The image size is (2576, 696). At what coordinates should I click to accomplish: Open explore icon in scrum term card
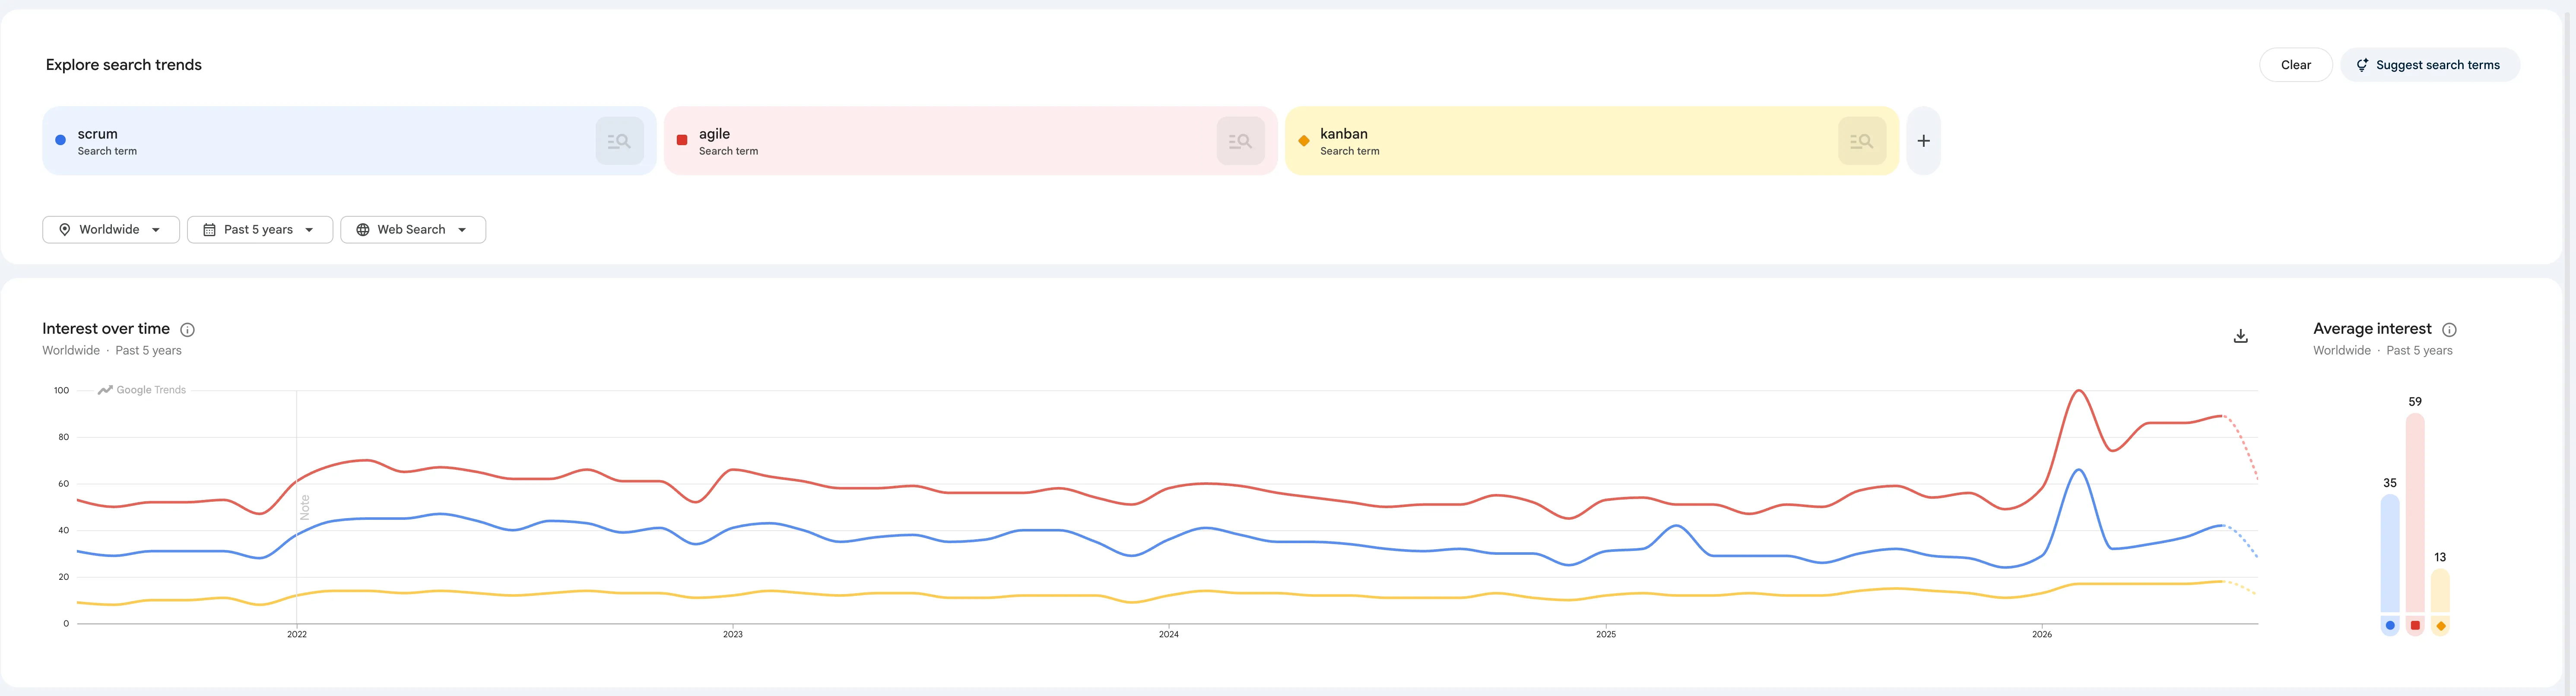pos(619,141)
